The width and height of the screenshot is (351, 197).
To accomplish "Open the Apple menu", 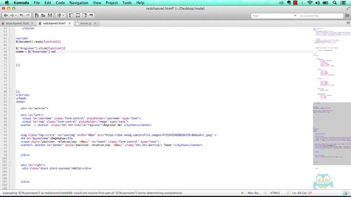I will (7, 3).
